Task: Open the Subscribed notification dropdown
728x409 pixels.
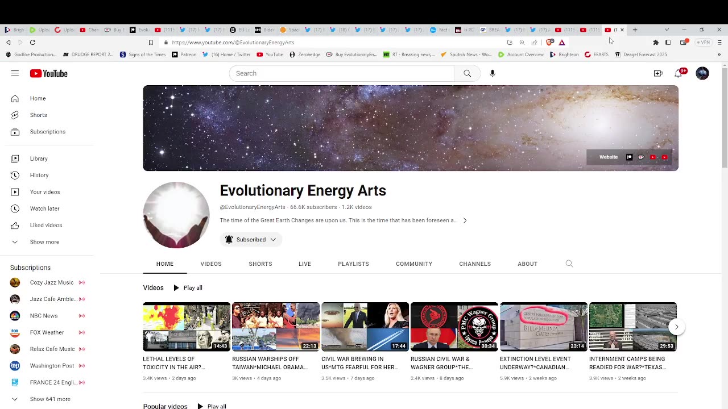Action: 251,240
